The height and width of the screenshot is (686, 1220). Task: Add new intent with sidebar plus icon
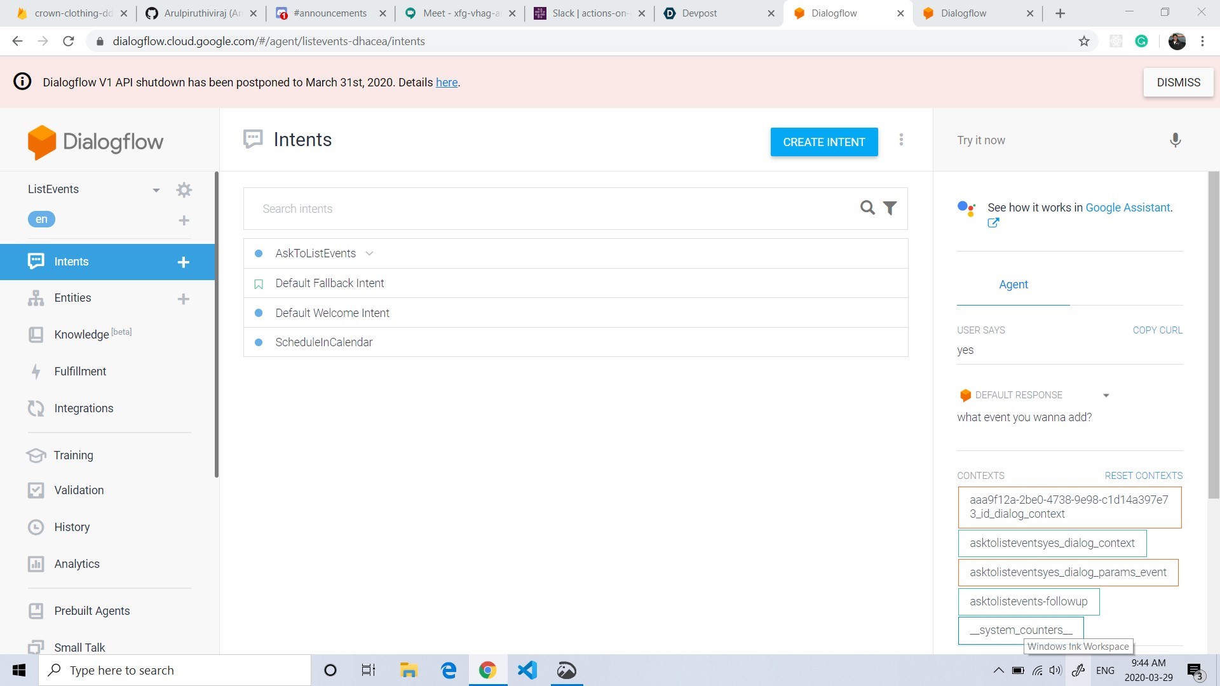click(x=183, y=262)
